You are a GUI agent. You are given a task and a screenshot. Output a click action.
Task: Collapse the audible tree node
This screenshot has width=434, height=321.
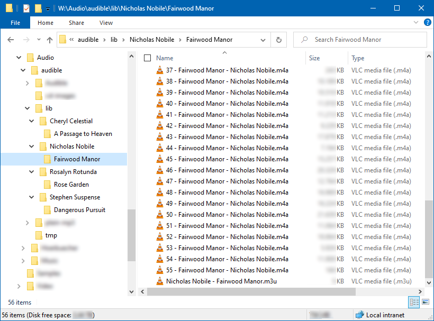[x=23, y=70]
